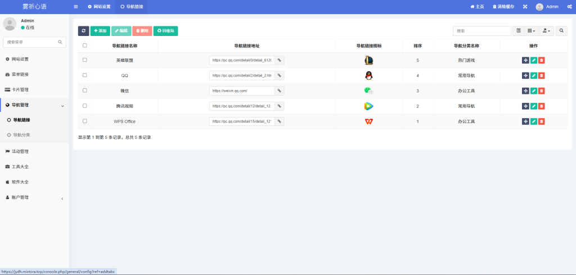Open the export data dropdown
Viewport: 576px width, 275px height.
click(x=546, y=31)
